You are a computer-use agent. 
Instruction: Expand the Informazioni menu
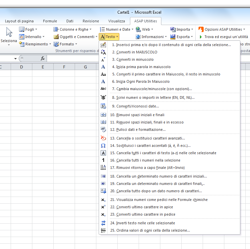tap(151, 37)
